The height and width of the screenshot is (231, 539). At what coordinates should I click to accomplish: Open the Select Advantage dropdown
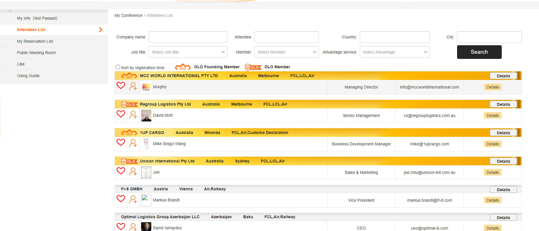(395, 52)
